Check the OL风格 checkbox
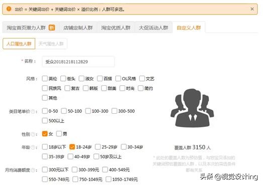The width and height of the screenshot is (263, 185). (118, 78)
